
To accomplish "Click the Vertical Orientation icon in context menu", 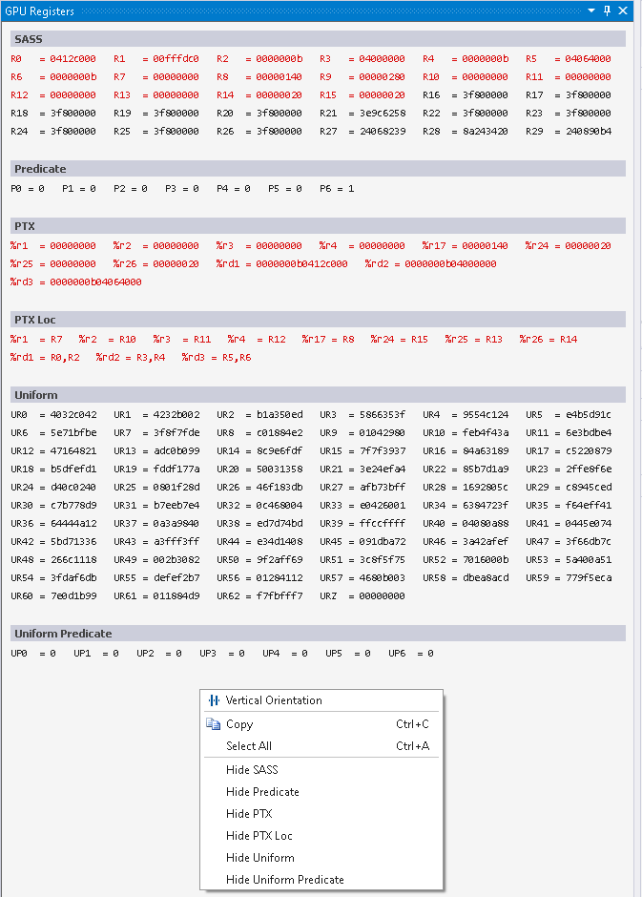I will (214, 700).
